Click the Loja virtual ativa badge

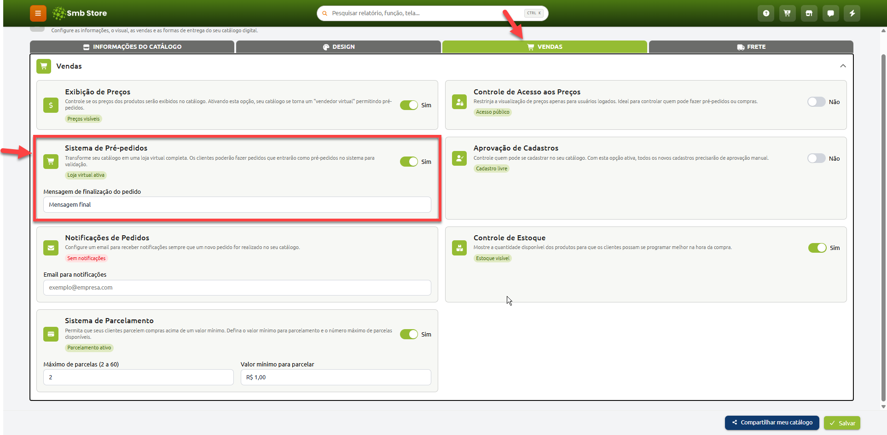86,175
